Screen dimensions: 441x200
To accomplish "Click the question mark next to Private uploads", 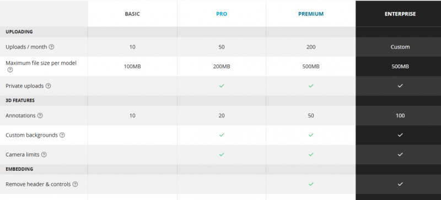I will tap(49, 86).
